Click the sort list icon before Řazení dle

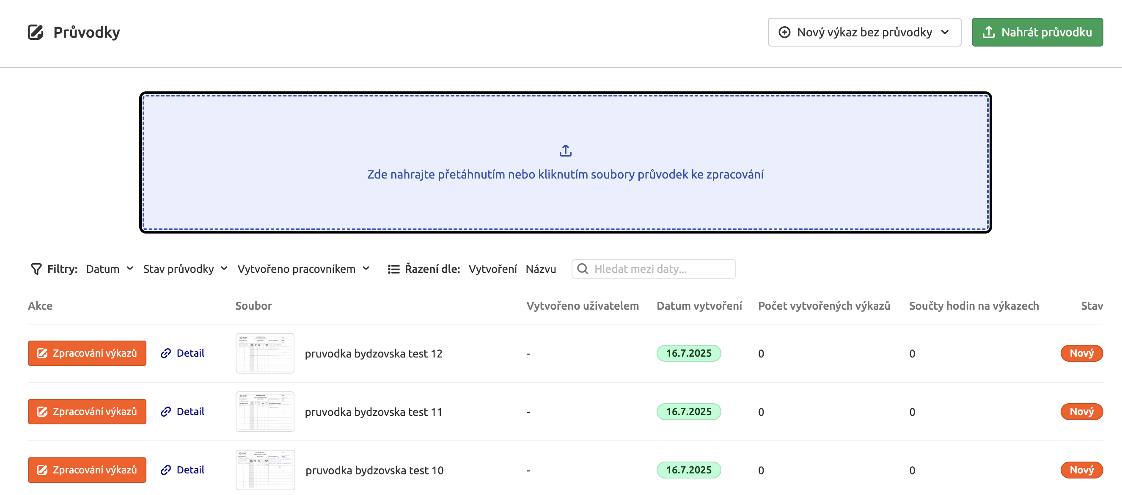pos(393,269)
